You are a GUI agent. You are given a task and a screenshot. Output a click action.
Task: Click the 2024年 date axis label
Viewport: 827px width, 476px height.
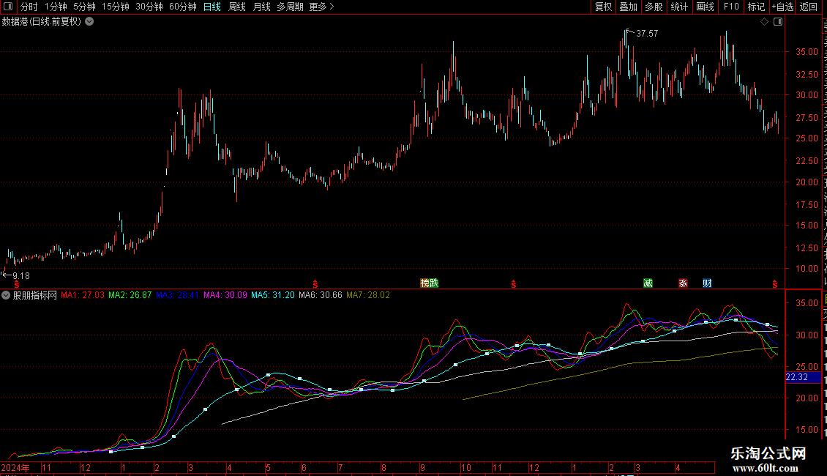[15, 468]
